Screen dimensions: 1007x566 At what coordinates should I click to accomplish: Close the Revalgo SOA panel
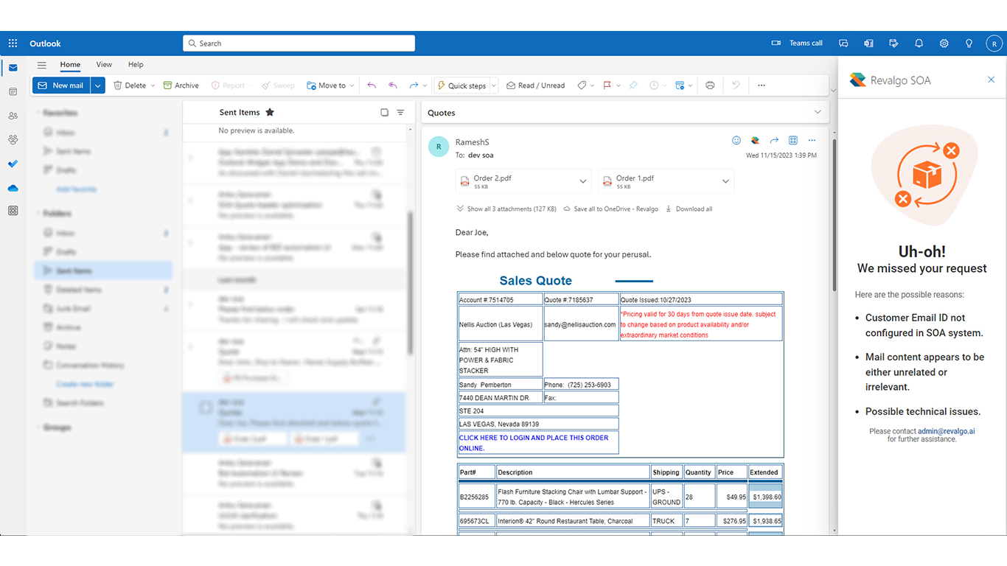[x=991, y=80]
